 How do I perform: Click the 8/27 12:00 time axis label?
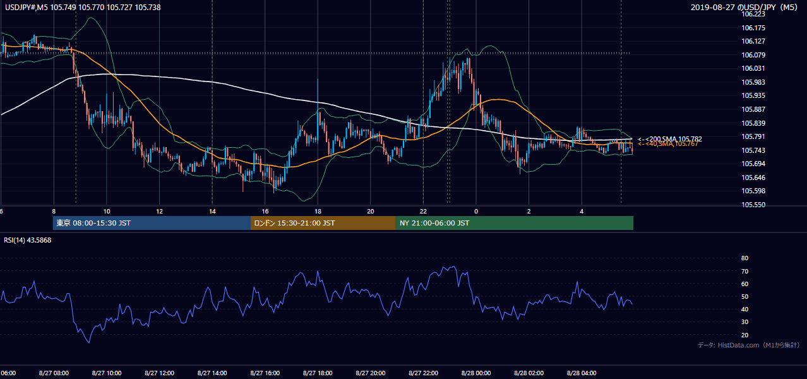[x=159, y=373]
